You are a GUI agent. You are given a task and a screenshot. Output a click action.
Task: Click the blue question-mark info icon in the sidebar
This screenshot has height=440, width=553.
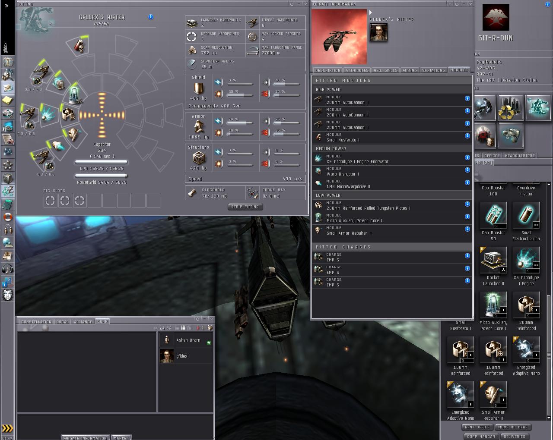coord(8,282)
